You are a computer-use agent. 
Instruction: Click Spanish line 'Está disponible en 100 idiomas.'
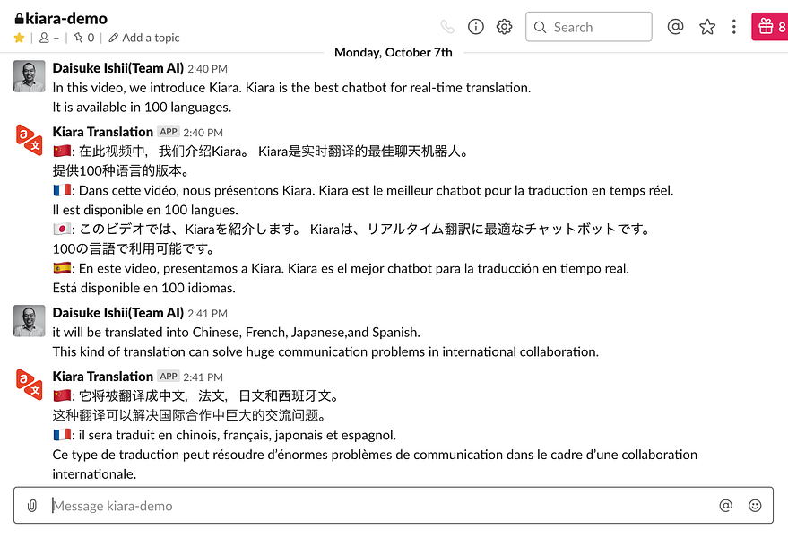tap(144, 288)
